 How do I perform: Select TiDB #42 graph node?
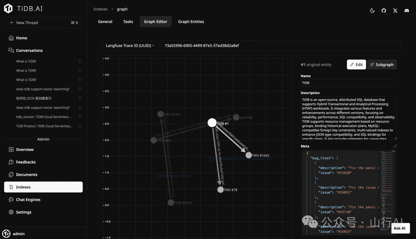[x=154, y=140]
